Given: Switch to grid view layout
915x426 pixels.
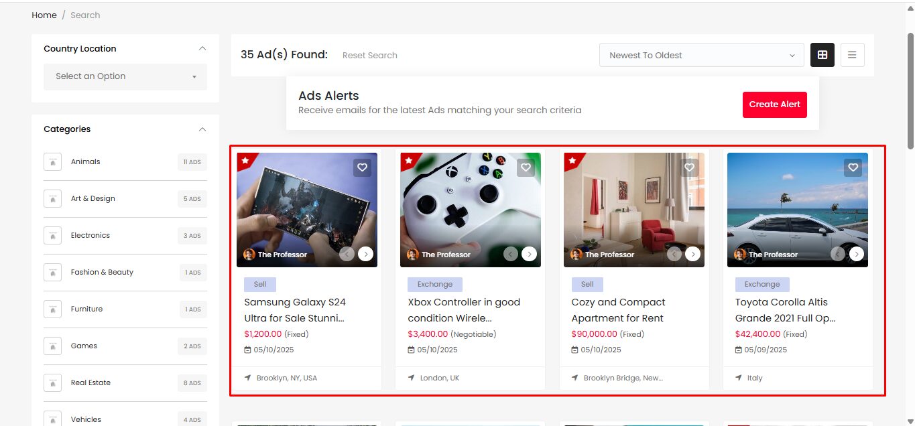Looking at the screenshot, I should (x=822, y=55).
